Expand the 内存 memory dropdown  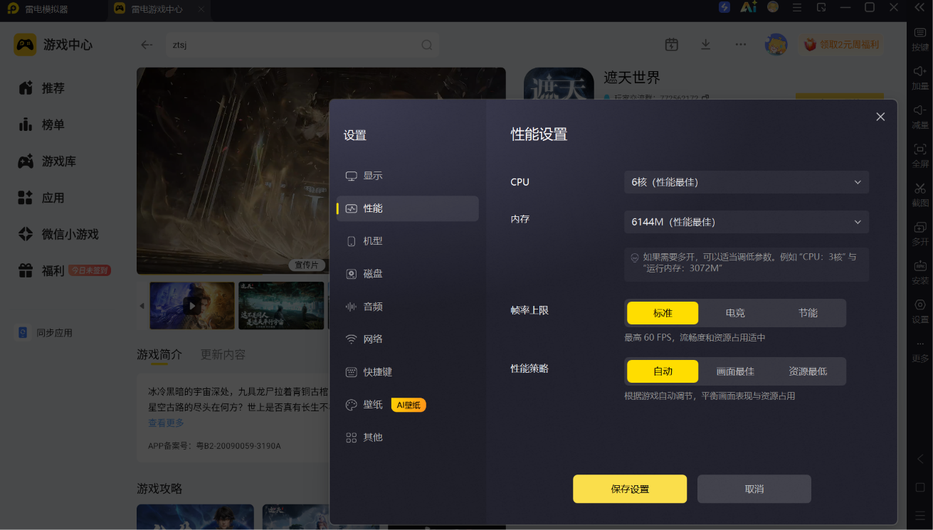click(747, 222)
